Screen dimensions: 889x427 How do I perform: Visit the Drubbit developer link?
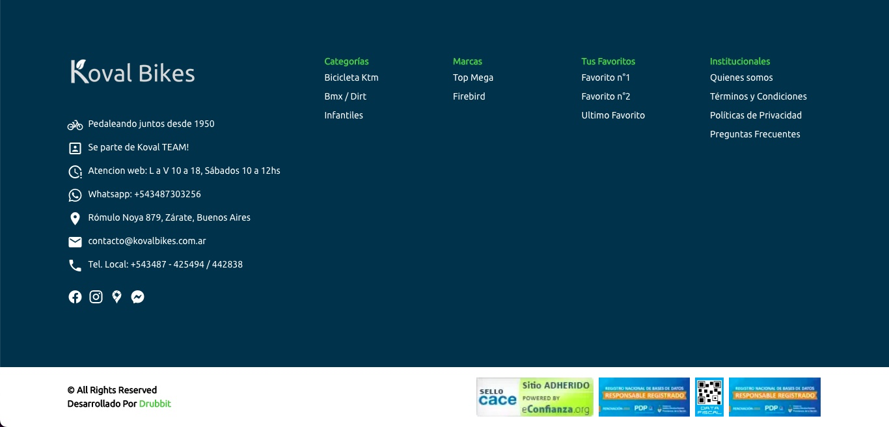(x=155, y=404)
